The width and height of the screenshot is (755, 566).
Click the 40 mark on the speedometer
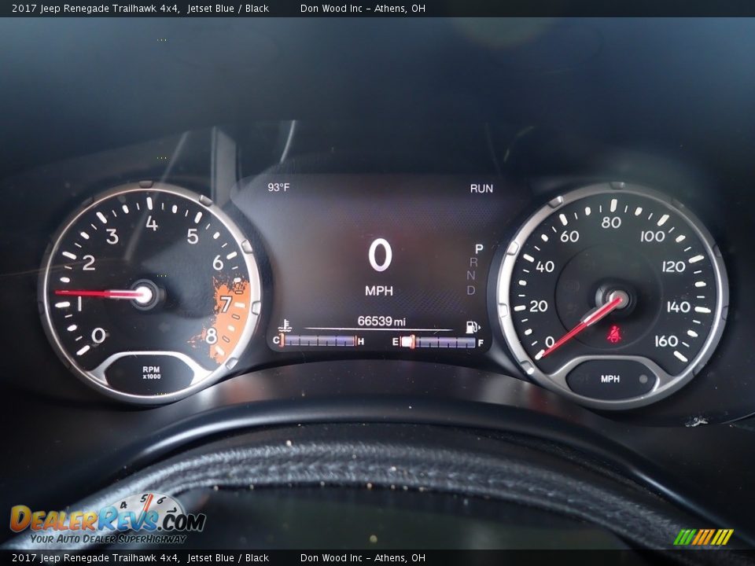pyautogui.click(x=545, y=266)
